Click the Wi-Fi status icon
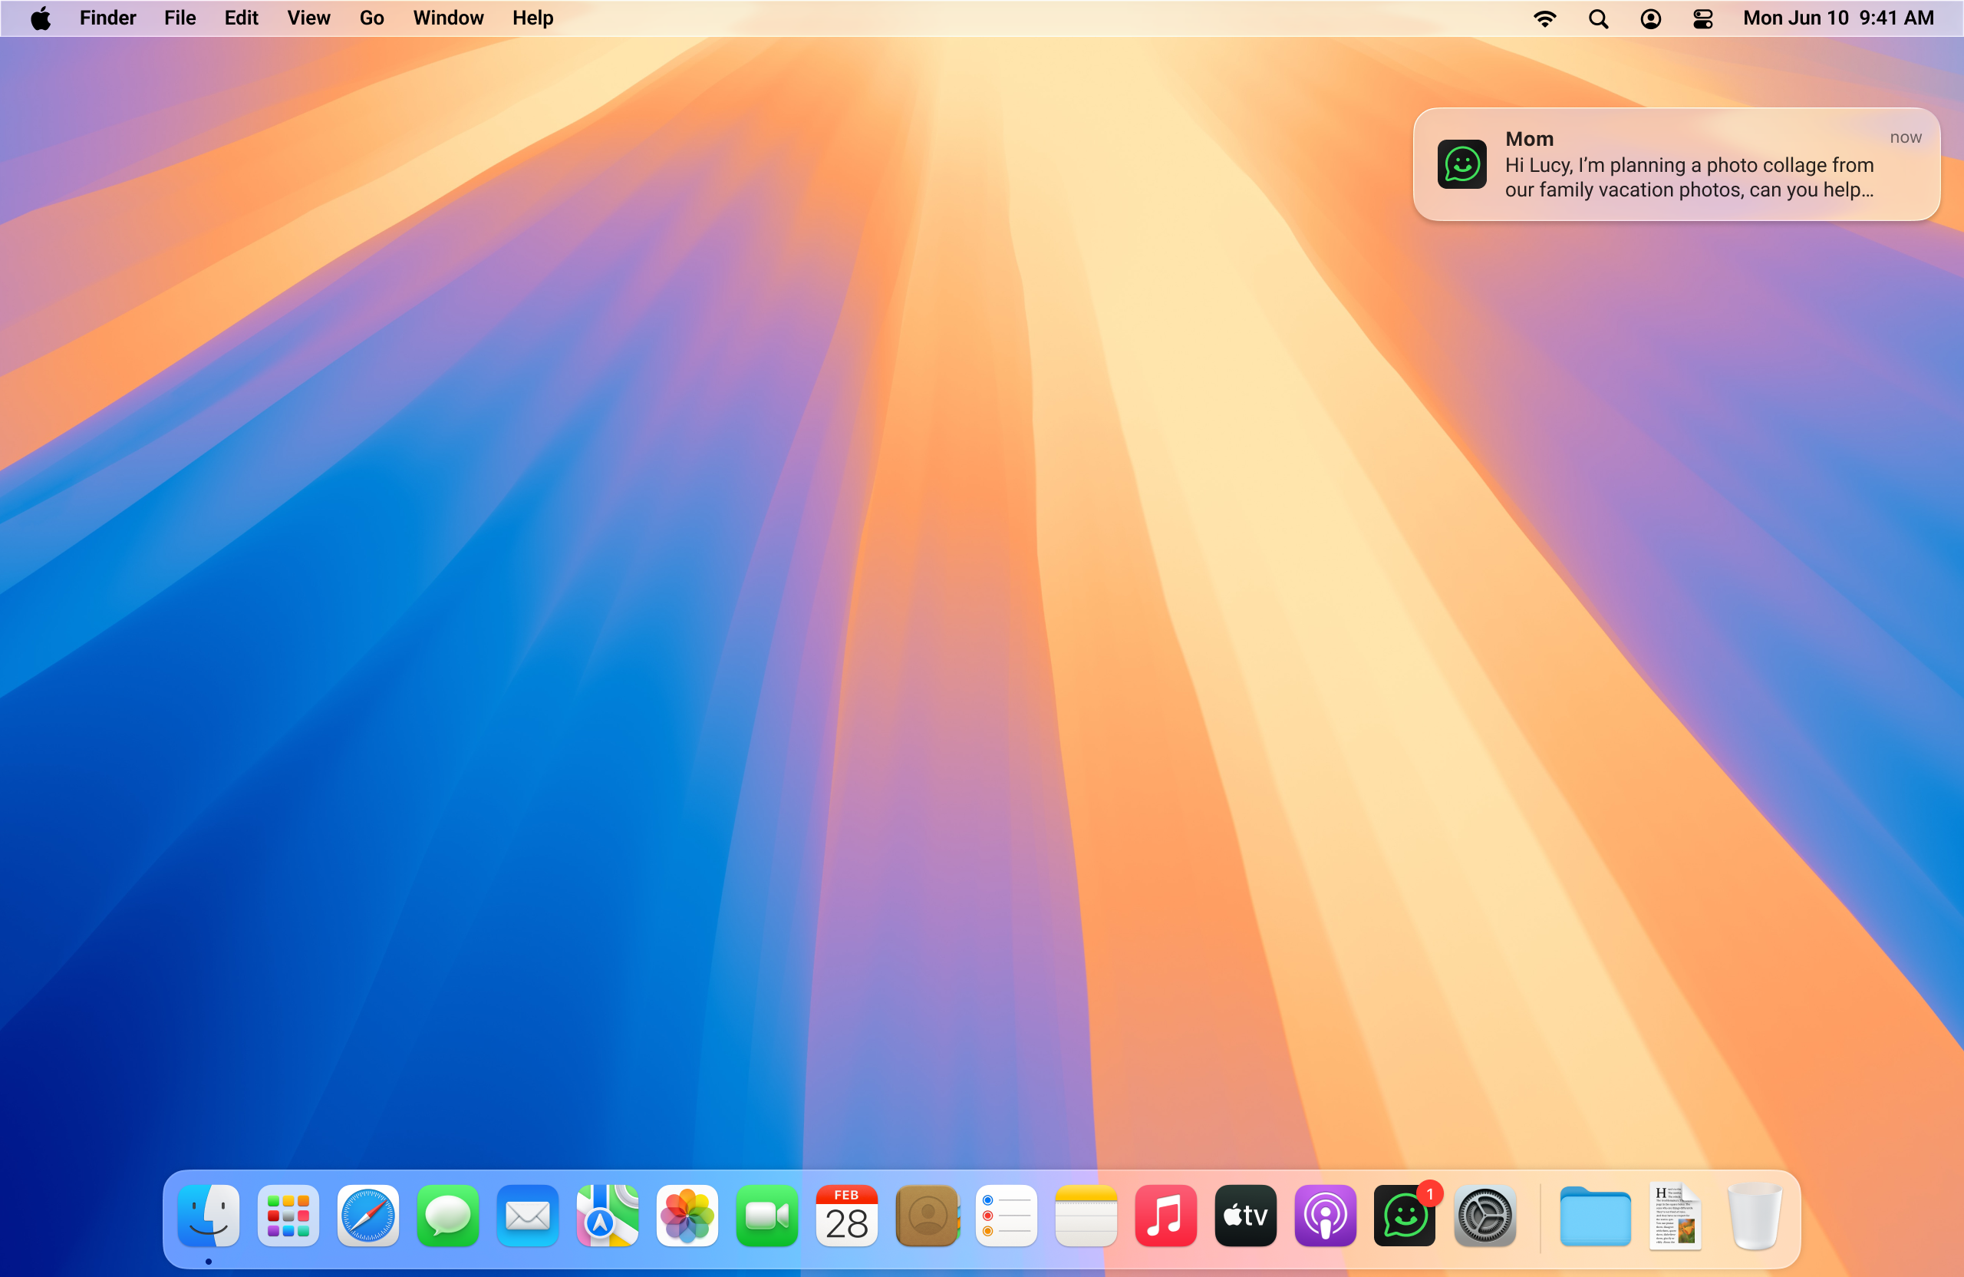1964x1277 pixels. [1544, 18]
